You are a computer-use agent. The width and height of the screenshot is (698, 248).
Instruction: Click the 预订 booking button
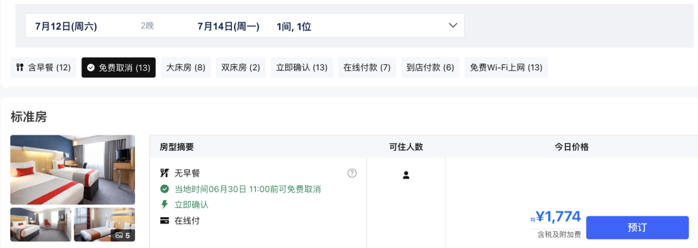pos(637,227)
